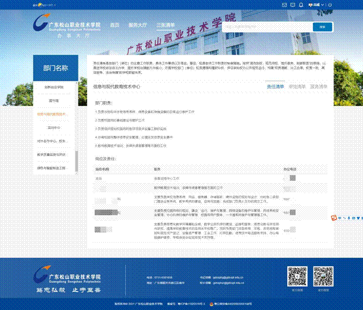Select 图书馆 in the department list
The image size is (363, 310).
click(54, 101)
